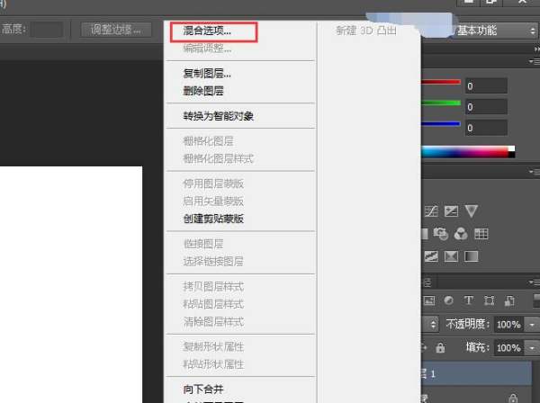
Task: Open the Color panel flyout menu
Action: pyautogui.click(x=535, y=61)
